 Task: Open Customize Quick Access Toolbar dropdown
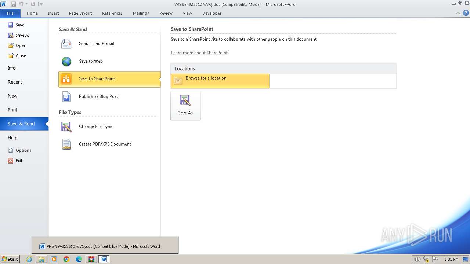(41, 4)
